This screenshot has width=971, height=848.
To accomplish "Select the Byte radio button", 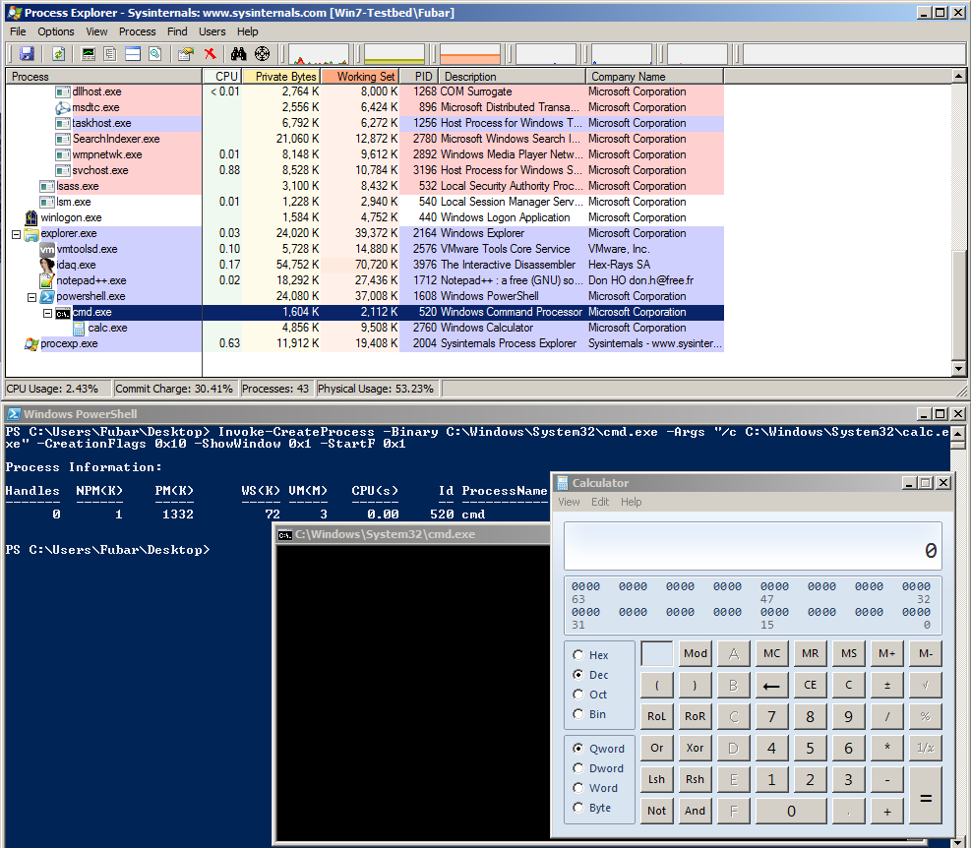I will tap(578, 808).
